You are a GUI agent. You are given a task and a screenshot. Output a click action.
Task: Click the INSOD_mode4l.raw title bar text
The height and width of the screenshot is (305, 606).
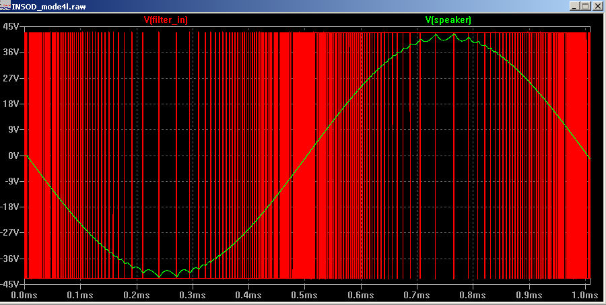click(x=48, y=6)
